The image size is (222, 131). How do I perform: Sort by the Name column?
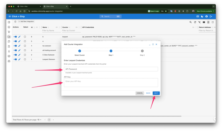(x=48, y=27)
